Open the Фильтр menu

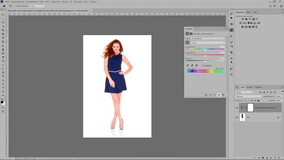(x=65, y=1)
